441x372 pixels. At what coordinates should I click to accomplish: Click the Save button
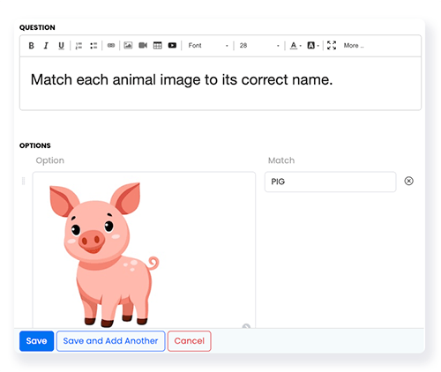(37, 341)
